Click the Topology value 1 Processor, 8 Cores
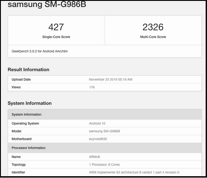The height and width of the screenshot is (178, 207). point(104,165)
